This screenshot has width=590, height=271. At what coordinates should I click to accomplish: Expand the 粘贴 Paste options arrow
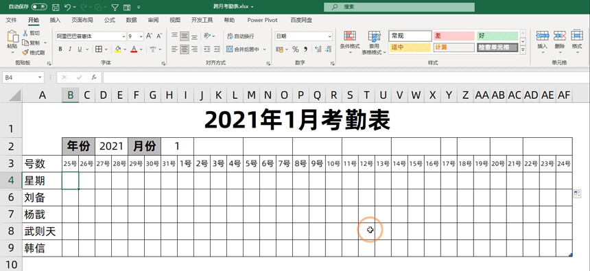(12, 52)
